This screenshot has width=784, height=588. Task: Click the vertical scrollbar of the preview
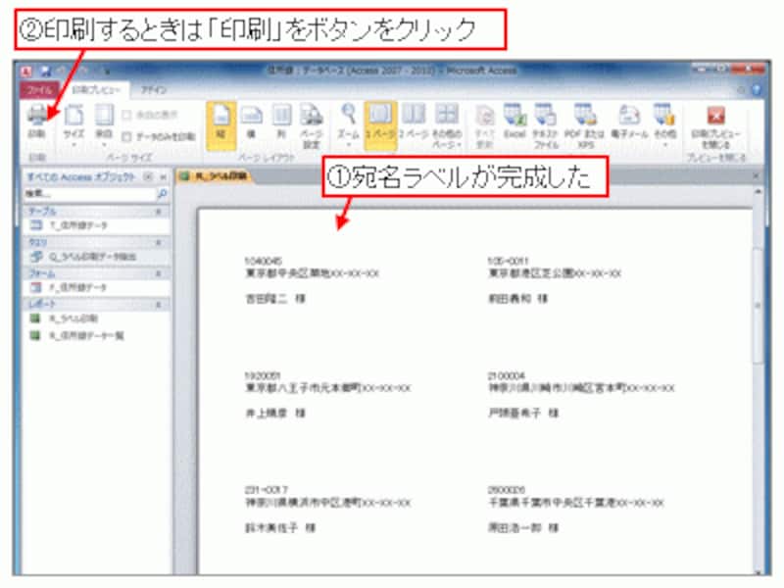point(758,305)
